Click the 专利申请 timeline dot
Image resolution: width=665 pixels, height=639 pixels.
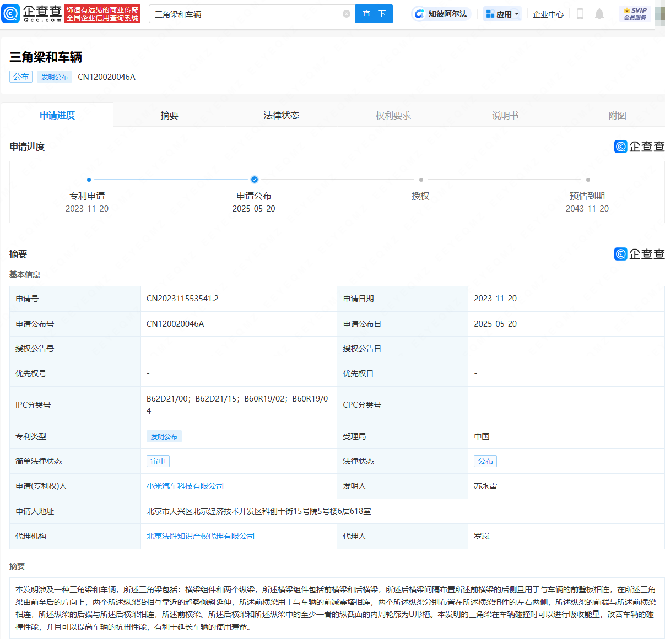point(89,180)
